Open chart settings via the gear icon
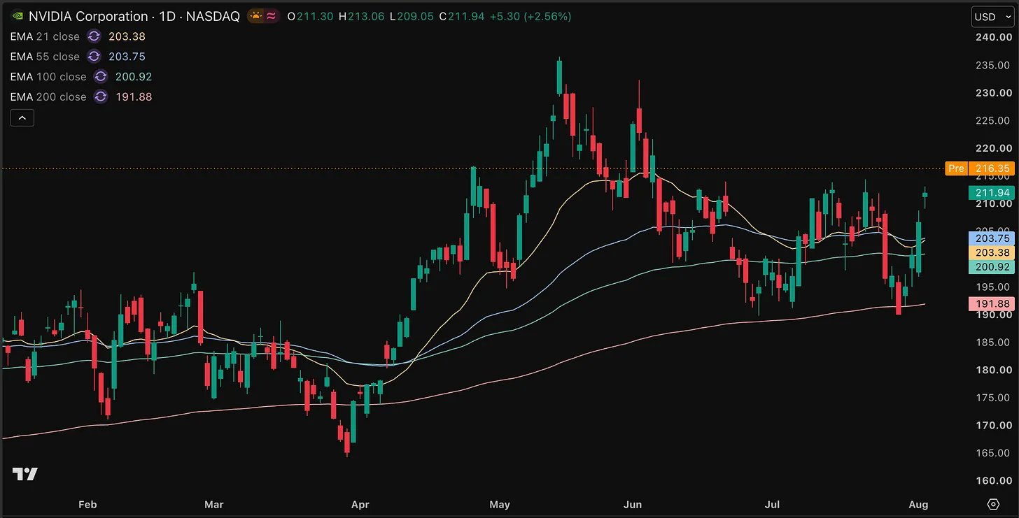Viewport: 1019px width, 518px height. click(x=993, y=504)
